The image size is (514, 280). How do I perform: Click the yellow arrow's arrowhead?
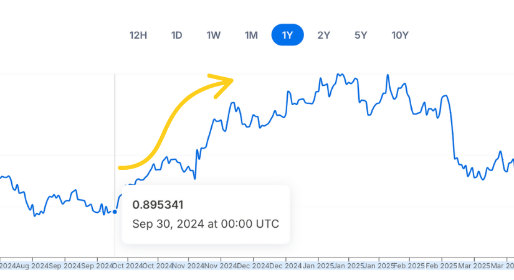224,85
